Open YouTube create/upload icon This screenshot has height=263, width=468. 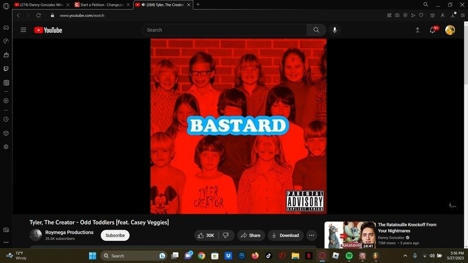[418, 30]
